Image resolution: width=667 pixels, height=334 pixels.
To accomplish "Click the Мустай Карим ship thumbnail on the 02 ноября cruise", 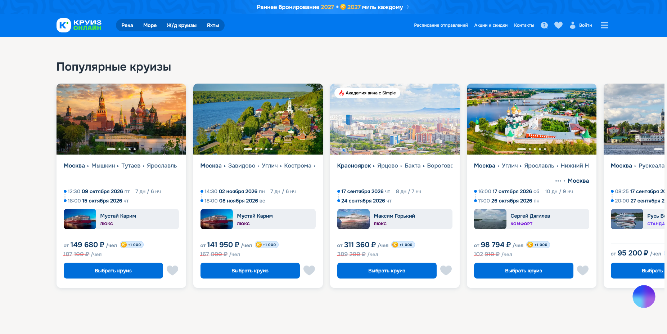I will coord(217,219).
